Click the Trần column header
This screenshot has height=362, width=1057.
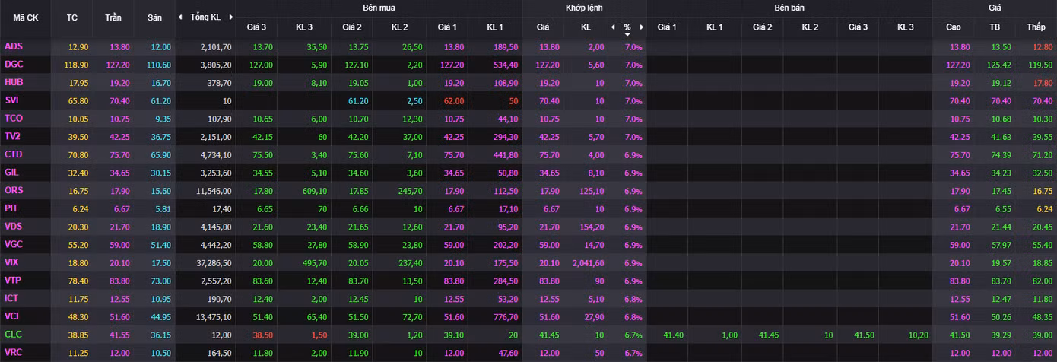[x=113, y=17]
